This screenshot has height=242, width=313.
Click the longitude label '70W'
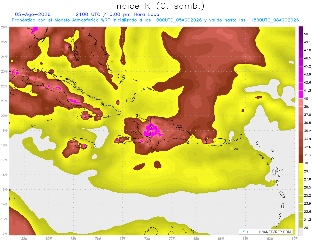pyautogui.click(x=172, y=239)
